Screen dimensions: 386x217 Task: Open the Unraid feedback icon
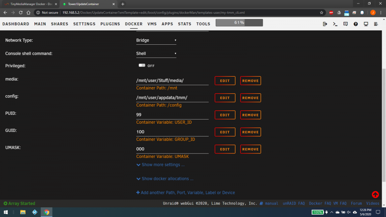point(345,24)
